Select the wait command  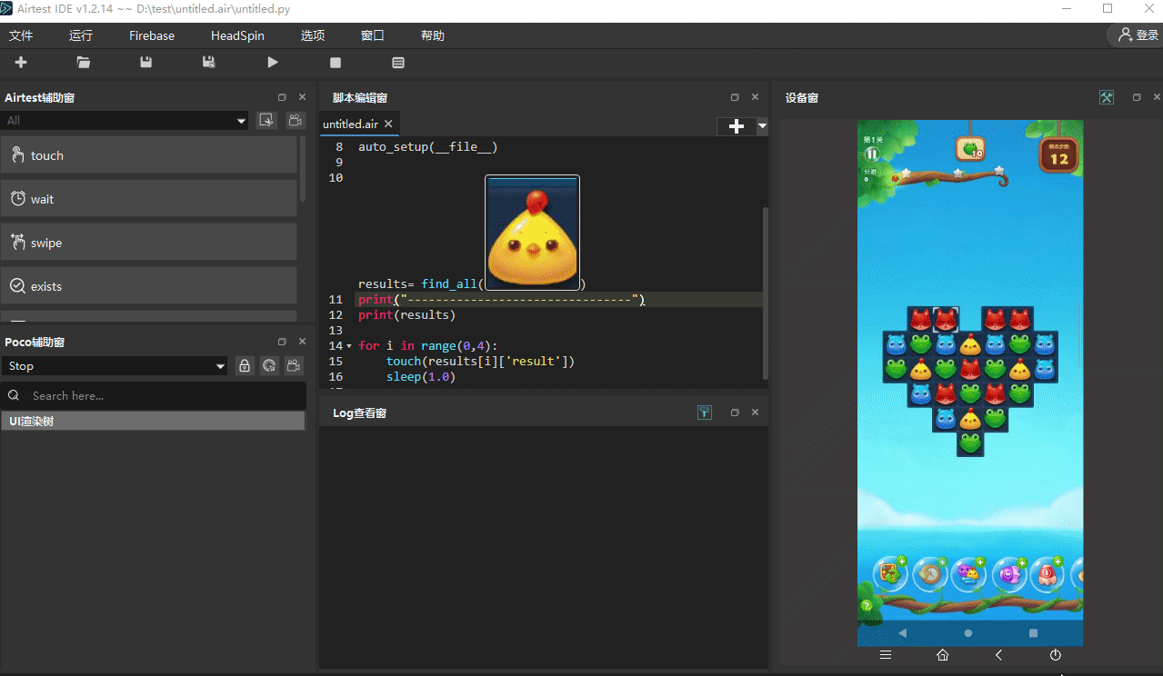pyautogui.click(x=149, y=199)
